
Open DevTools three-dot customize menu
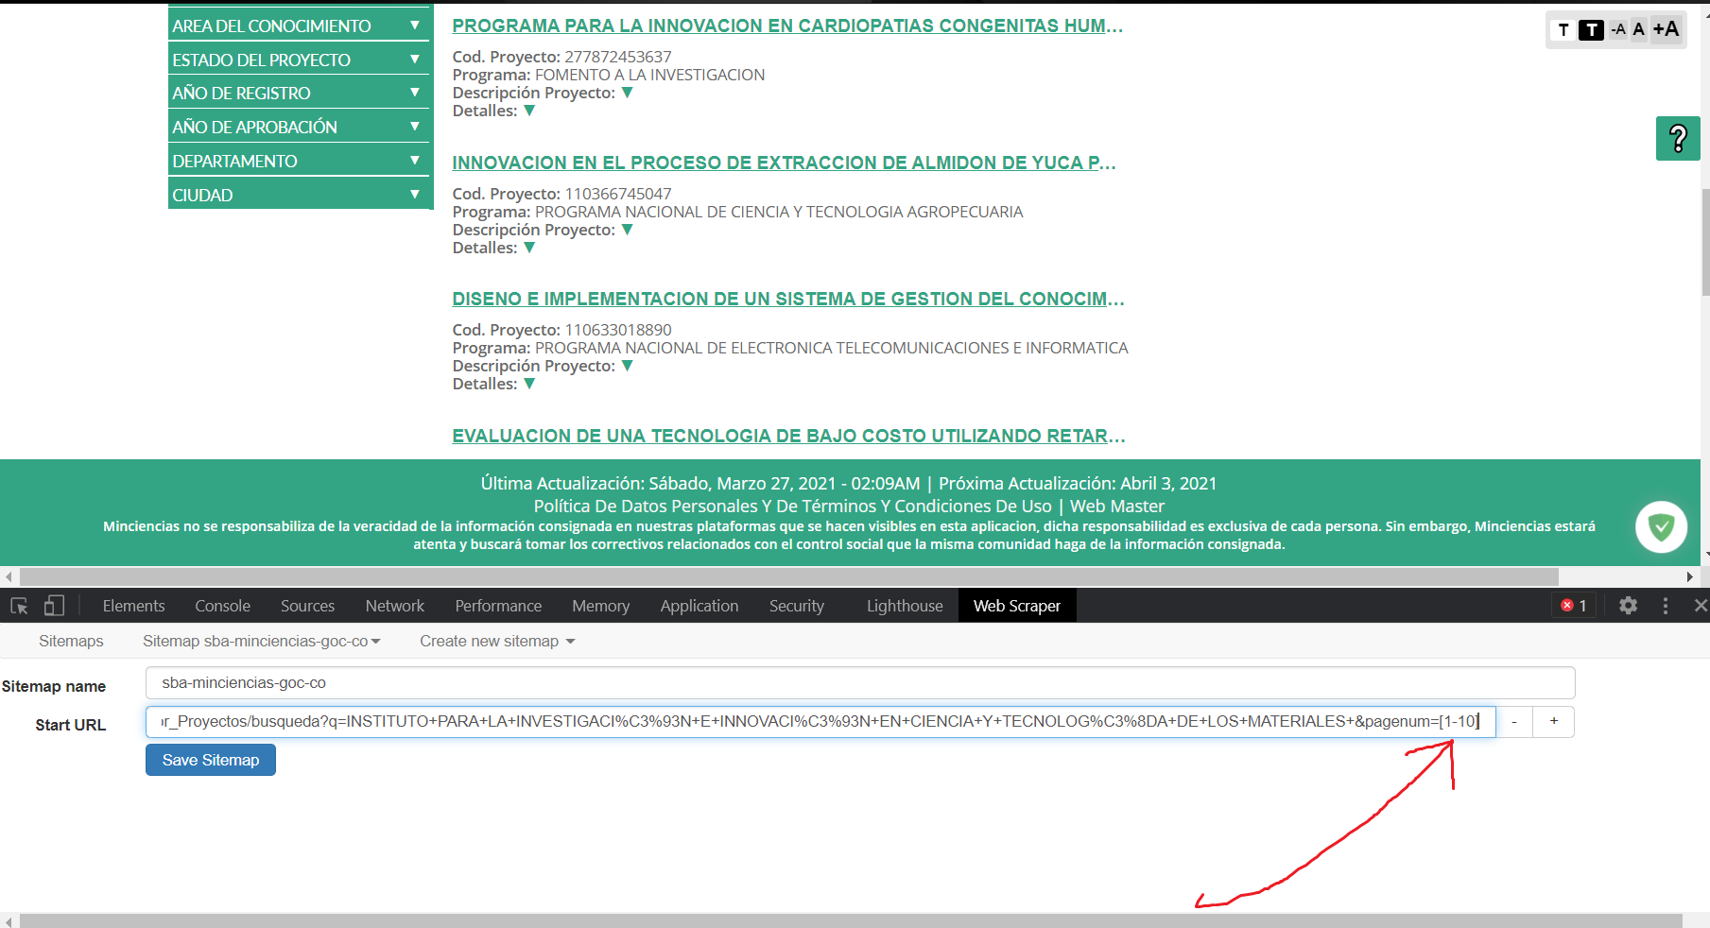pyautogui.click(x=1666, y=606)
